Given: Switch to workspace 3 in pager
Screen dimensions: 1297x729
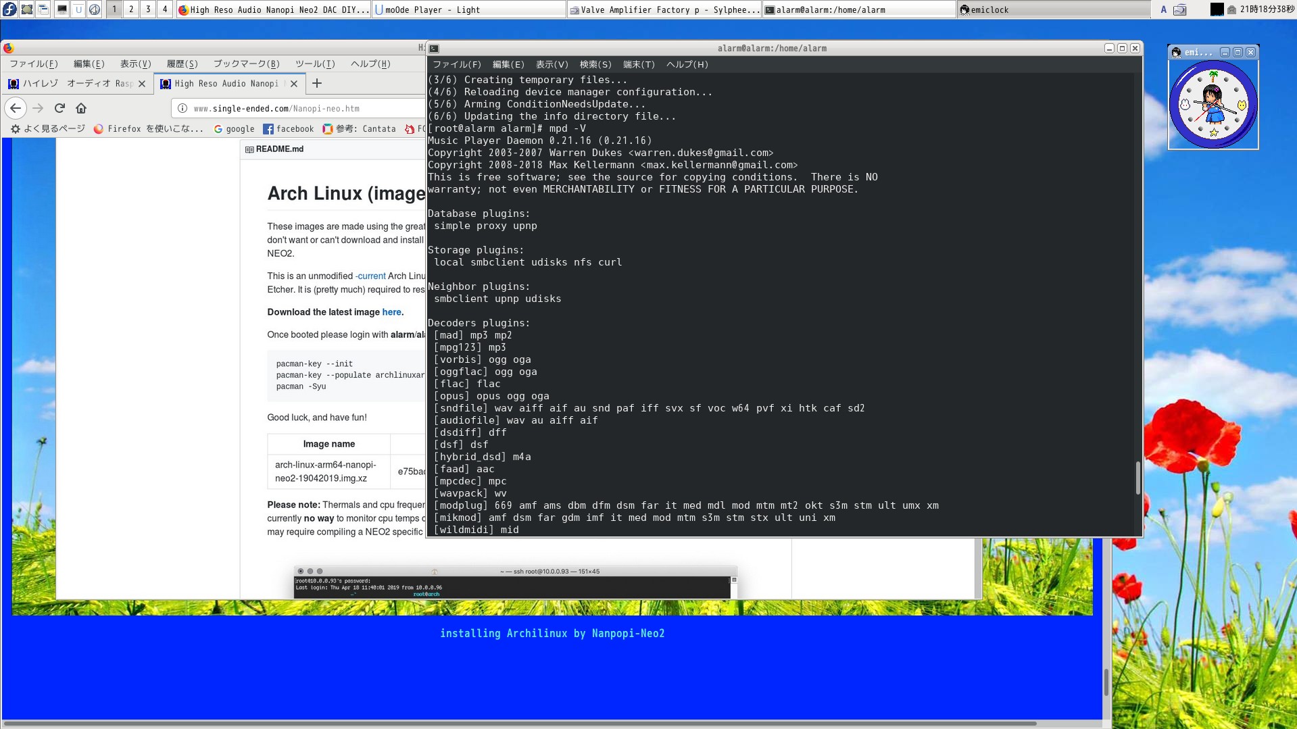Looking at the screenshot, I should tap(148, 9).
